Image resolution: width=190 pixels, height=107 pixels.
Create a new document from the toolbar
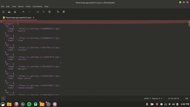click(x=3, y=12)
